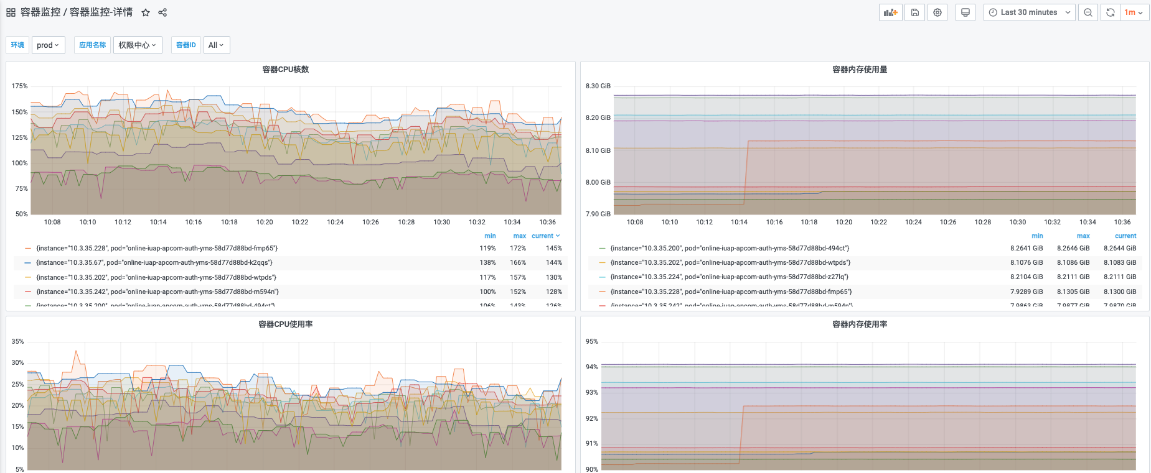Open the 权限中心 application dropdown
This screenshot has width=1151, height=473.
(x=138, y=45)
